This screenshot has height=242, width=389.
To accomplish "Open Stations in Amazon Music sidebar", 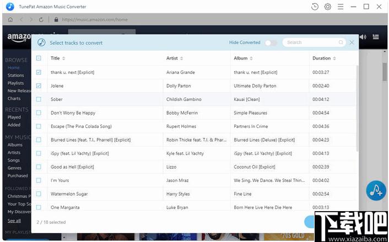I will click(15, 75).
